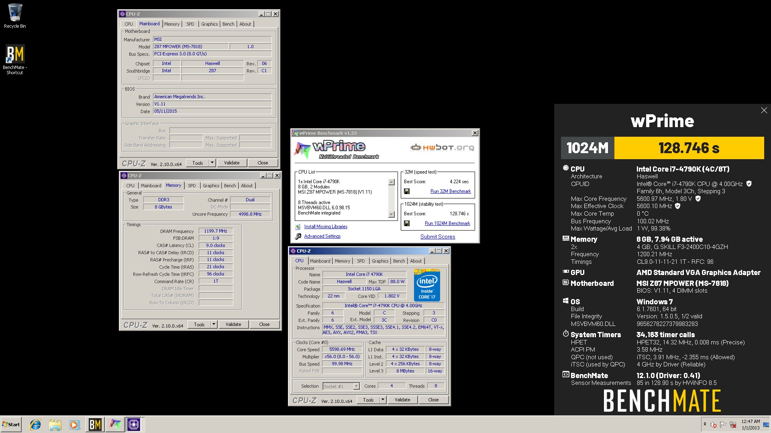Click the shield icon beside Max Effective Clock

point(678,206)
